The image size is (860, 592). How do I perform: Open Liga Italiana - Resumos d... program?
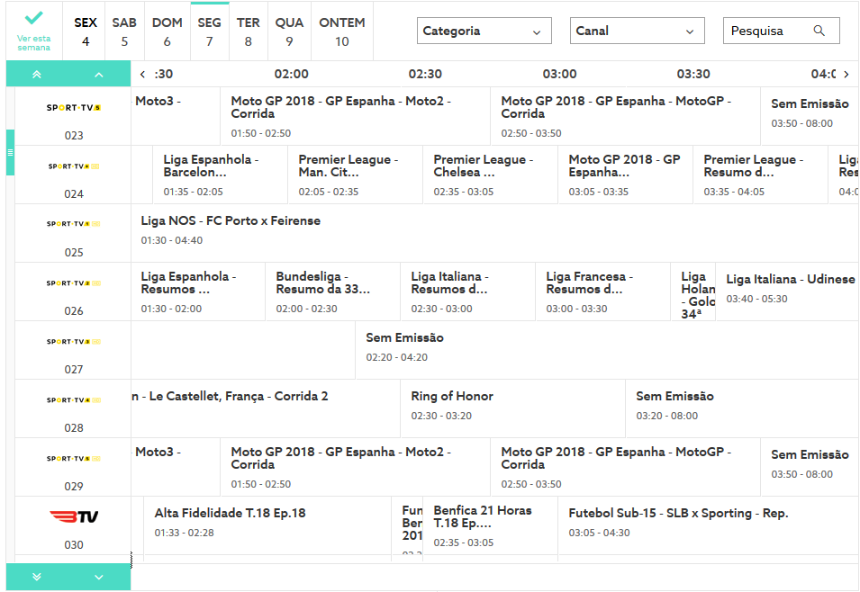[468, 292]
